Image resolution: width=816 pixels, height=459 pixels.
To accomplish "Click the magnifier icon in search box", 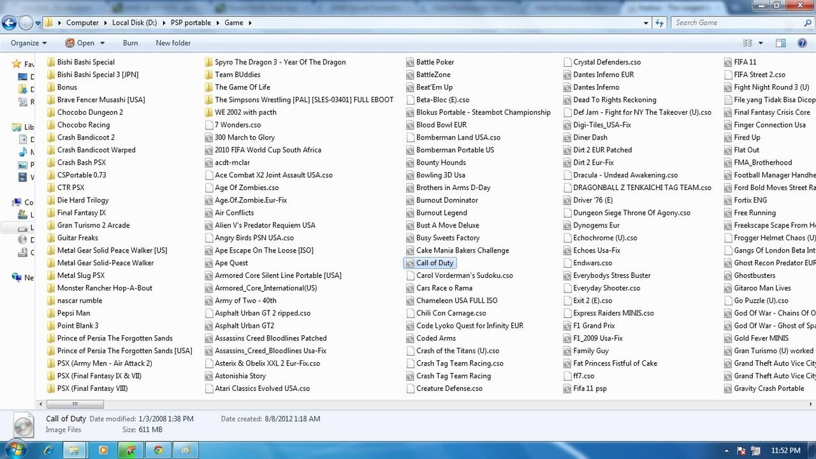I will coord(807,23).
